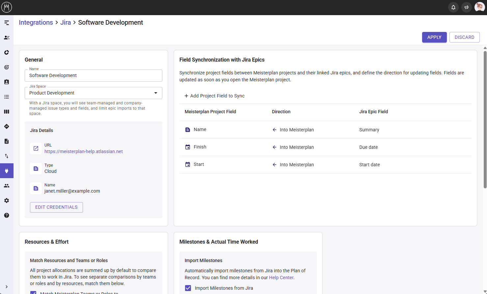Select the plug integrations sidebar icon

(x=7, y=171)
